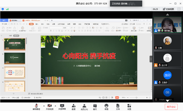The height and width of the screenshot is (111, 183).
Task: Show next participants with down arrow
Action: [x=168, y=101]
